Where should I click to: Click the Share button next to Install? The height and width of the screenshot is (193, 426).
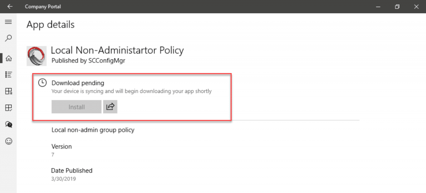coord(110,107)
